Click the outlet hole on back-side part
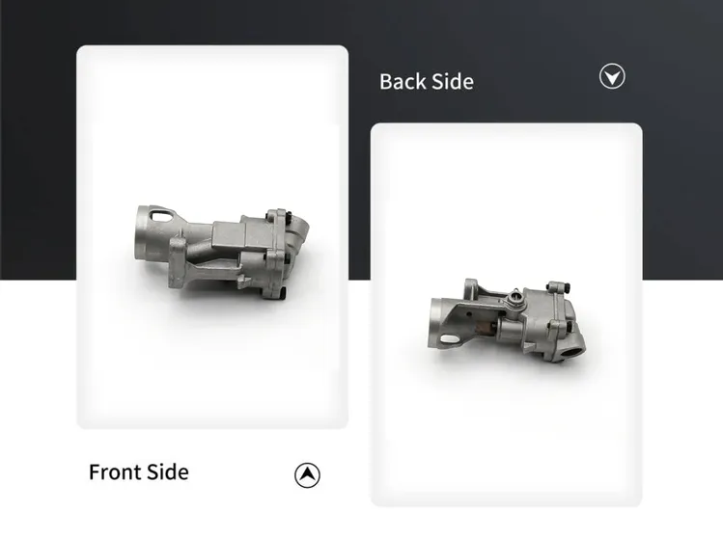Viewport: 723px width, 539px height. tap(573, 353)
